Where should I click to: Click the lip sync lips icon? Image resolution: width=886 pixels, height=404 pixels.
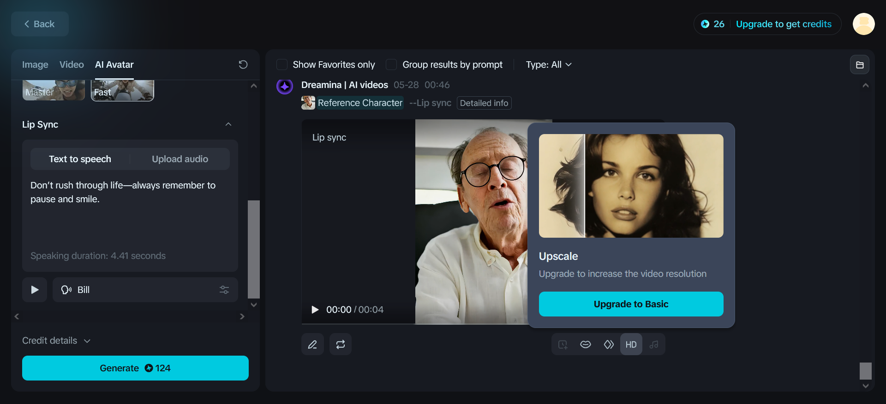click(586, 345)
